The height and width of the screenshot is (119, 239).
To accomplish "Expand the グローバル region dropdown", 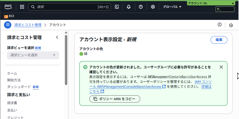I will click(x=172, y=7).
